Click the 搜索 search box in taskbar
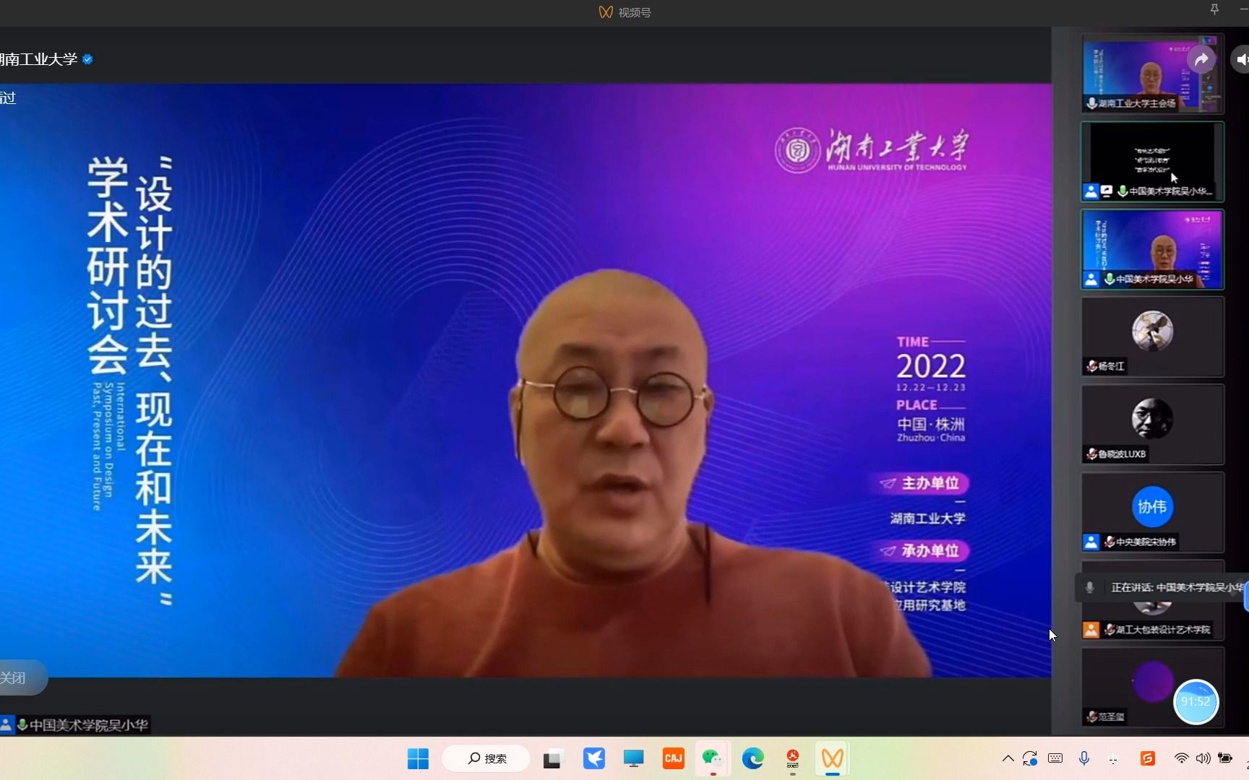This screenshot has width=1249, height=780. [486, 758]
